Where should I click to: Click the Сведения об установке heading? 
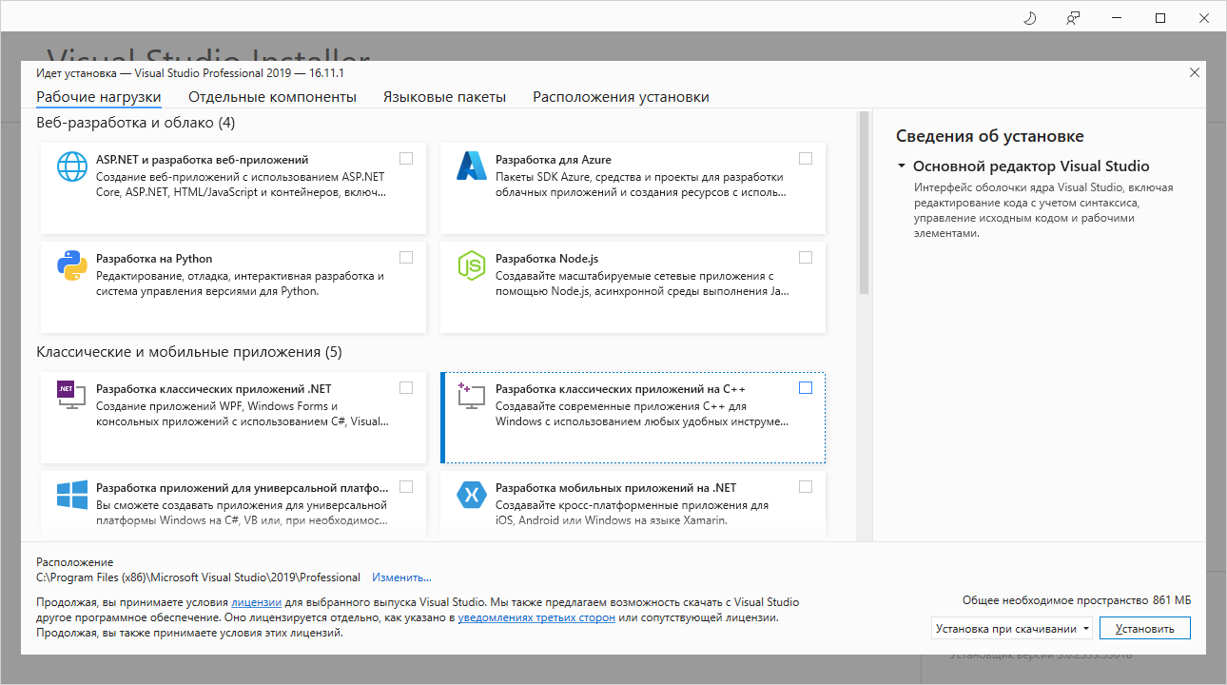pos(990,136)
